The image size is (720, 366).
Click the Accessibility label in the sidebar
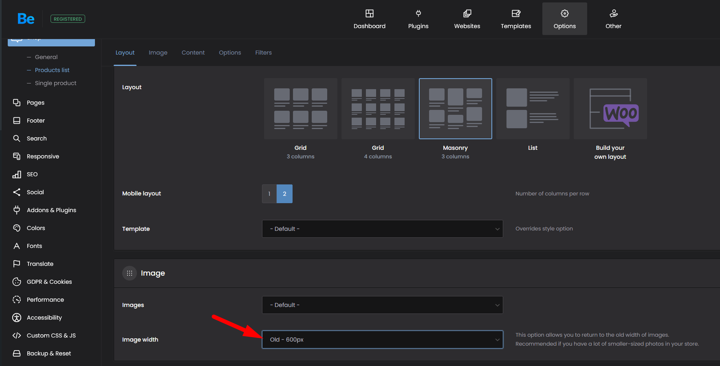pyautogui.click(x=44, y=318)
